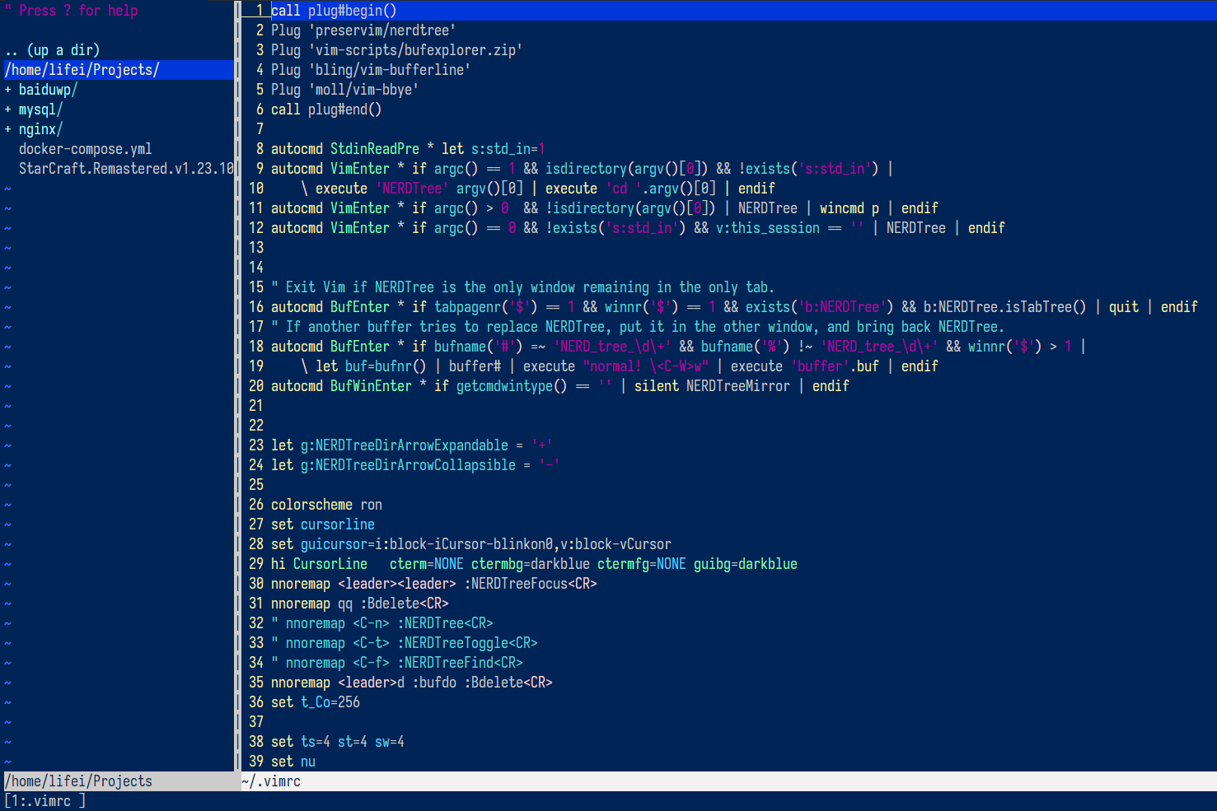The height and width of the screenshot is (811, 1217).
Task: Click '"normal! \<C-W>w"' string on line 19
Action: [645, 366]
